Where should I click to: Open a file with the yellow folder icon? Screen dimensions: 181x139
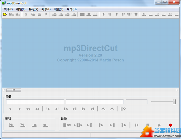(5, 14)
